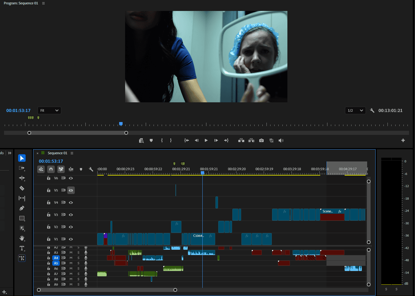The image size is (415, 296).
Task: Pick the Razor tool
Action: 22,188
